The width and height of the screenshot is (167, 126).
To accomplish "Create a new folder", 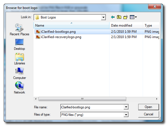I will pos(126,17).
